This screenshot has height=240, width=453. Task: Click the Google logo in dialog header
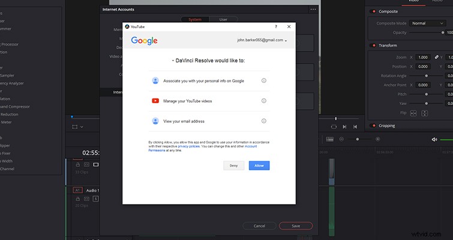pyautogui.click(x=144, y=41)
